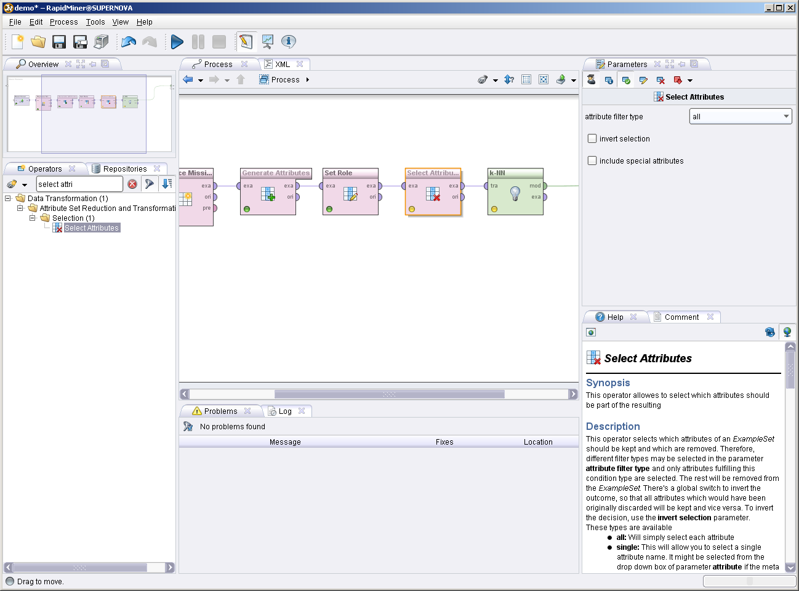Check the invert selection checkbox

592,138
